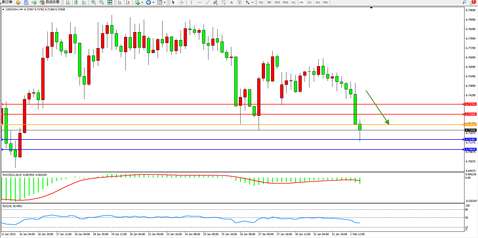Select the vertical line drawing tool

191,3
